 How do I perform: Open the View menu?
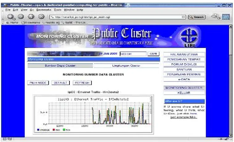24,10
